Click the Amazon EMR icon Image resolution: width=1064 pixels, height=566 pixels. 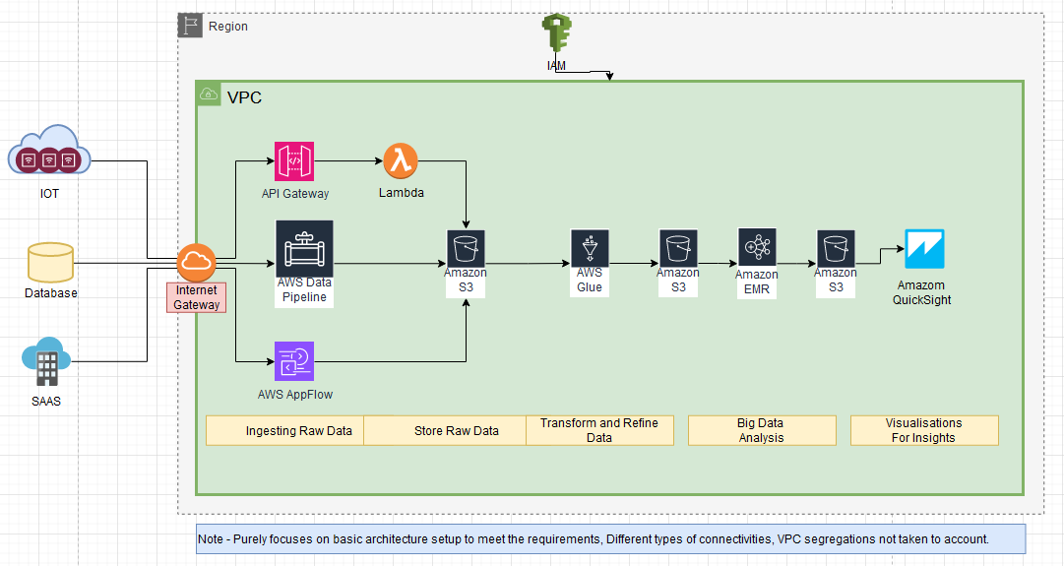click(757, 247)
